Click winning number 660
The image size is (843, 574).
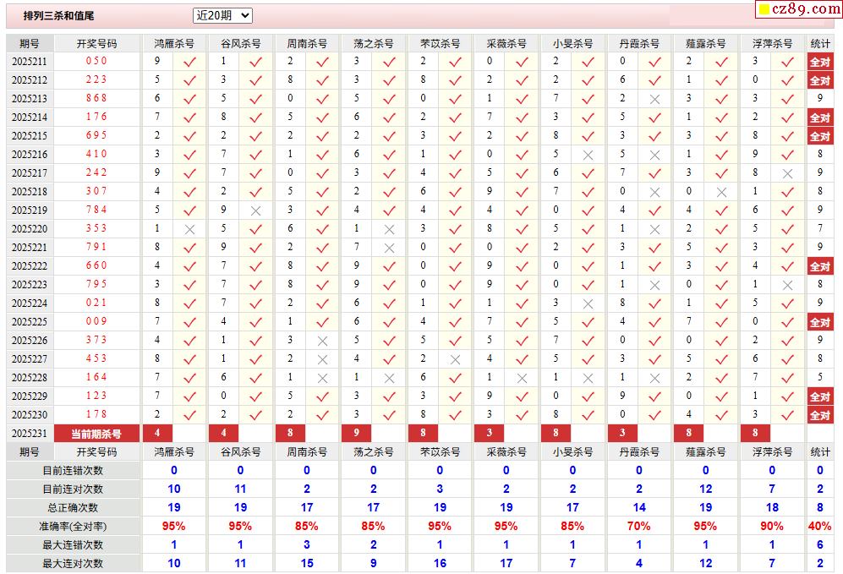[96, 265]
